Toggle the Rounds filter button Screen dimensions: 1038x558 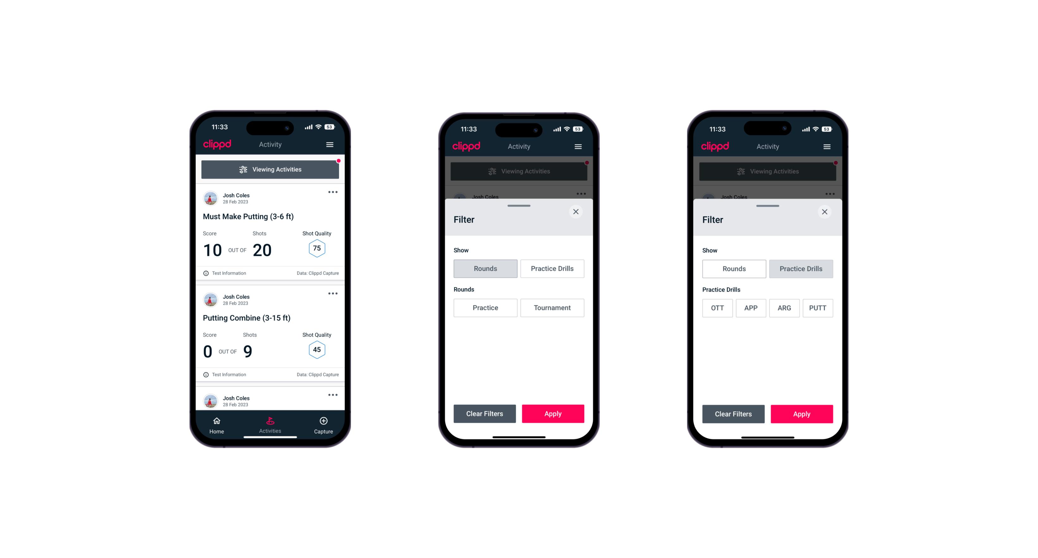coord(486,268)
